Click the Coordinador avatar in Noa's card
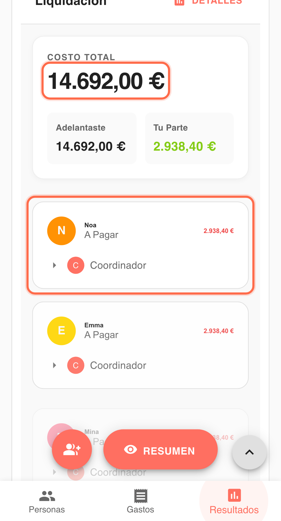 coord(76,265)
